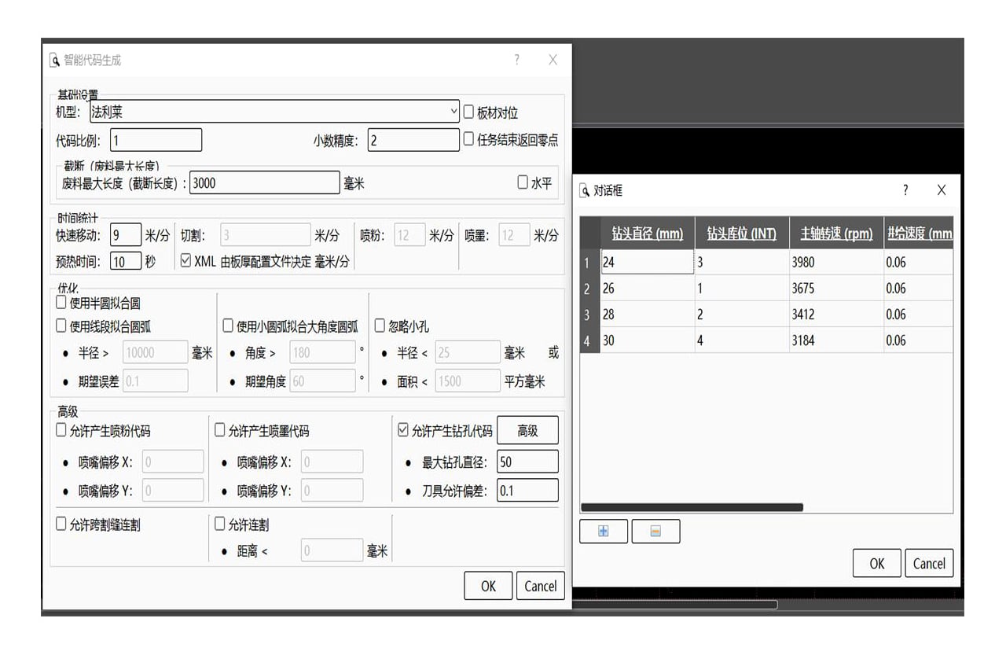Click the 钻头库位 (INT) column header

click(741, 234)
